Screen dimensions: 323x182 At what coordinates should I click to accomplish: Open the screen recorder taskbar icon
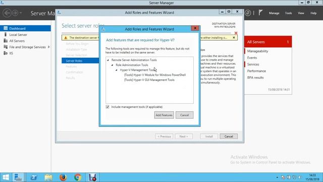[x=92, y=177]
